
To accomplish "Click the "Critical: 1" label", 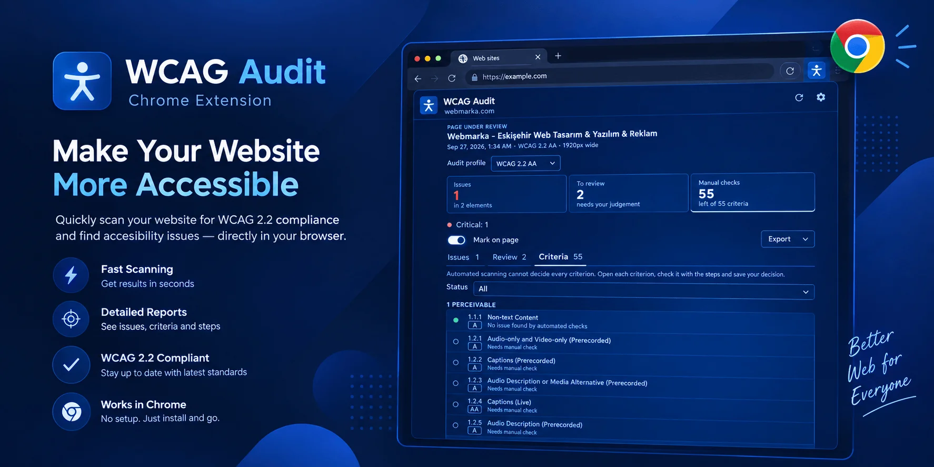I will point(472,225).
